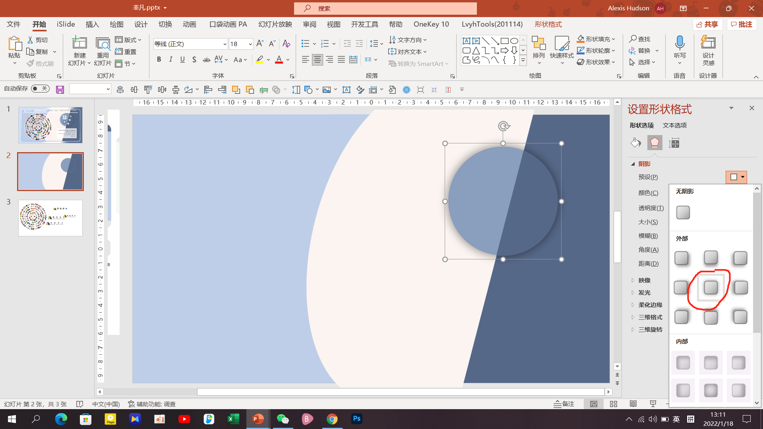The width and height of the screenshot is (763, 429).
Task: Select the no-shadow preset swatch
Action: click(683, 213)
